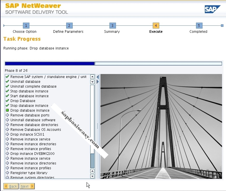Select 'Remove database directories' row text
The height and width of the screenshot is (191, 226).
34,125
